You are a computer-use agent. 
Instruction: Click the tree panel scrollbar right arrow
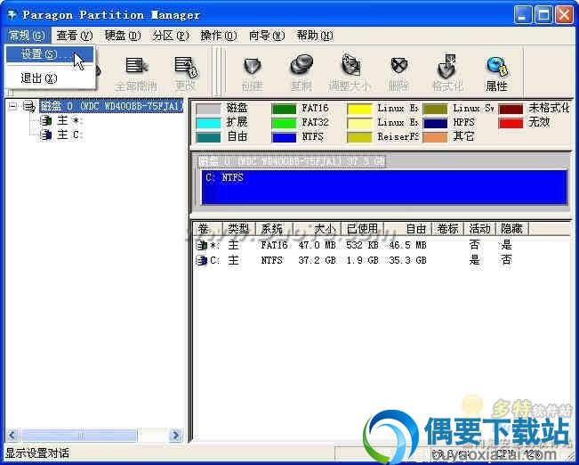175,435
